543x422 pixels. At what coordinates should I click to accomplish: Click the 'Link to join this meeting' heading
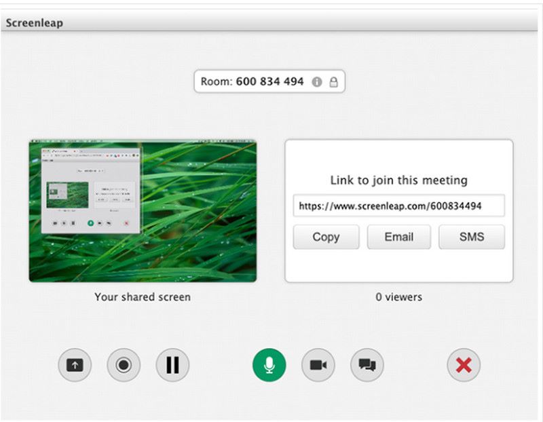pyautogui.click(x=399, y=180)
